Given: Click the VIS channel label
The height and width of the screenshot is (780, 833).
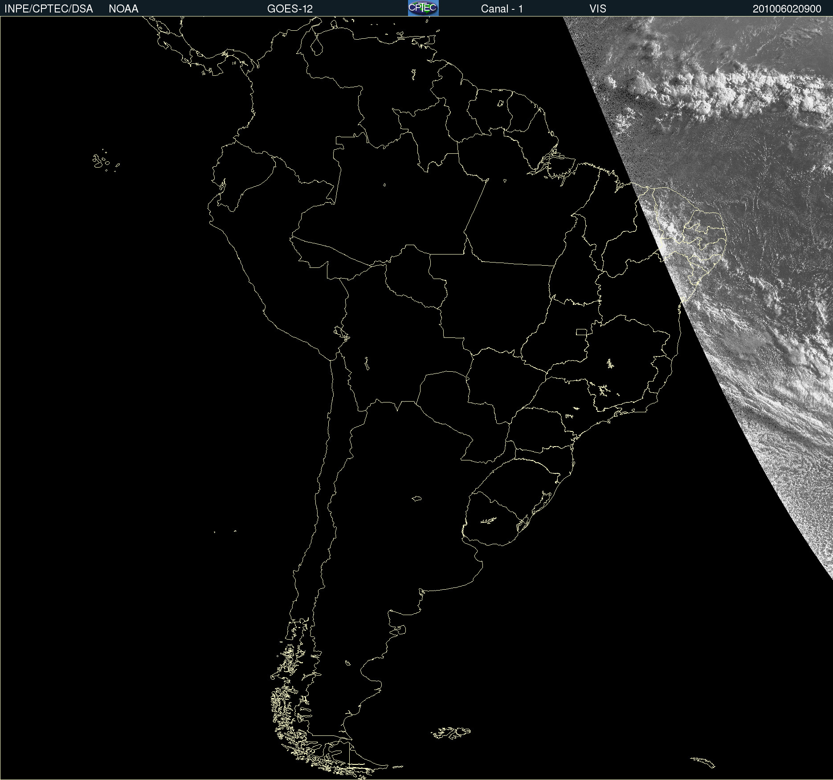Looking at the screenshot, I should (598, 9).
